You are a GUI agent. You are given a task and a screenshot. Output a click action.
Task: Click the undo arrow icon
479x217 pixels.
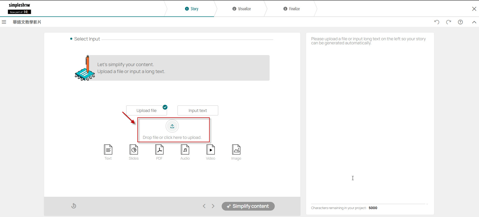(x=437, y=22)
